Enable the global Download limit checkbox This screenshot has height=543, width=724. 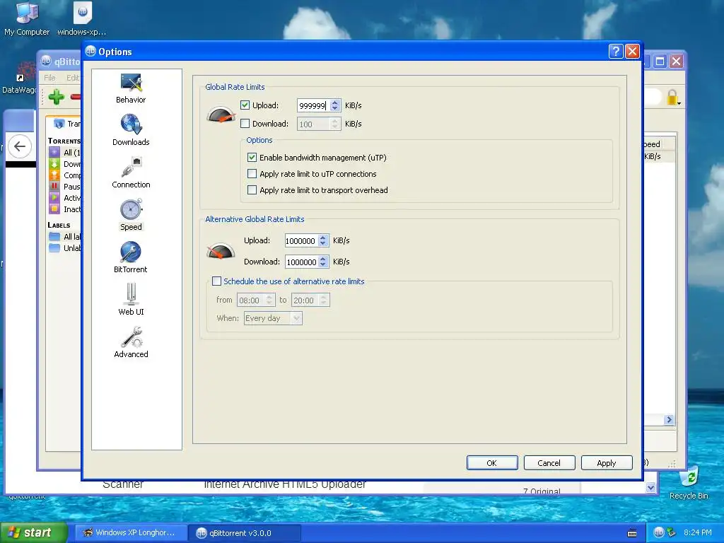(x=245, y=124)
